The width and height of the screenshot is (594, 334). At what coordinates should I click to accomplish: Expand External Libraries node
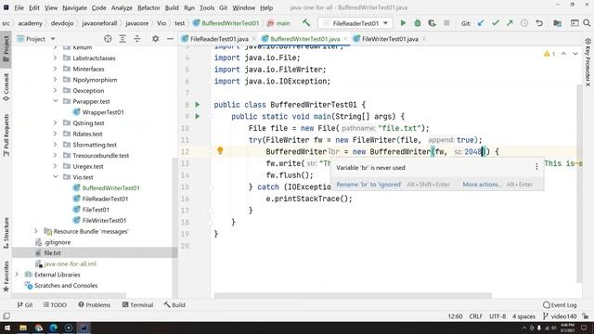(17, 275)
